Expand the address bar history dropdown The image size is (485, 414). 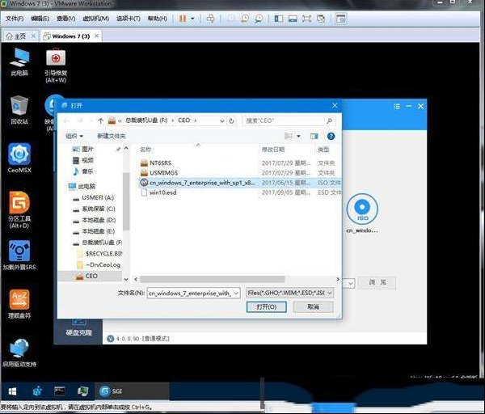click(x=221, y=121)
